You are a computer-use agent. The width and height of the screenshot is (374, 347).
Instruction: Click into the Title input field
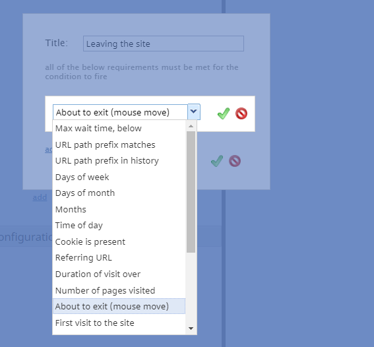pyautogui.click(x=164, y=44)
